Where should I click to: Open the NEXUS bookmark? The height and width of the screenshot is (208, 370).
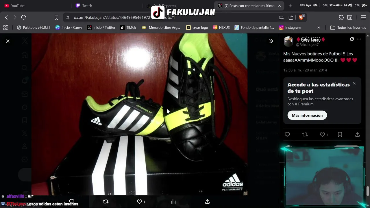221,27
